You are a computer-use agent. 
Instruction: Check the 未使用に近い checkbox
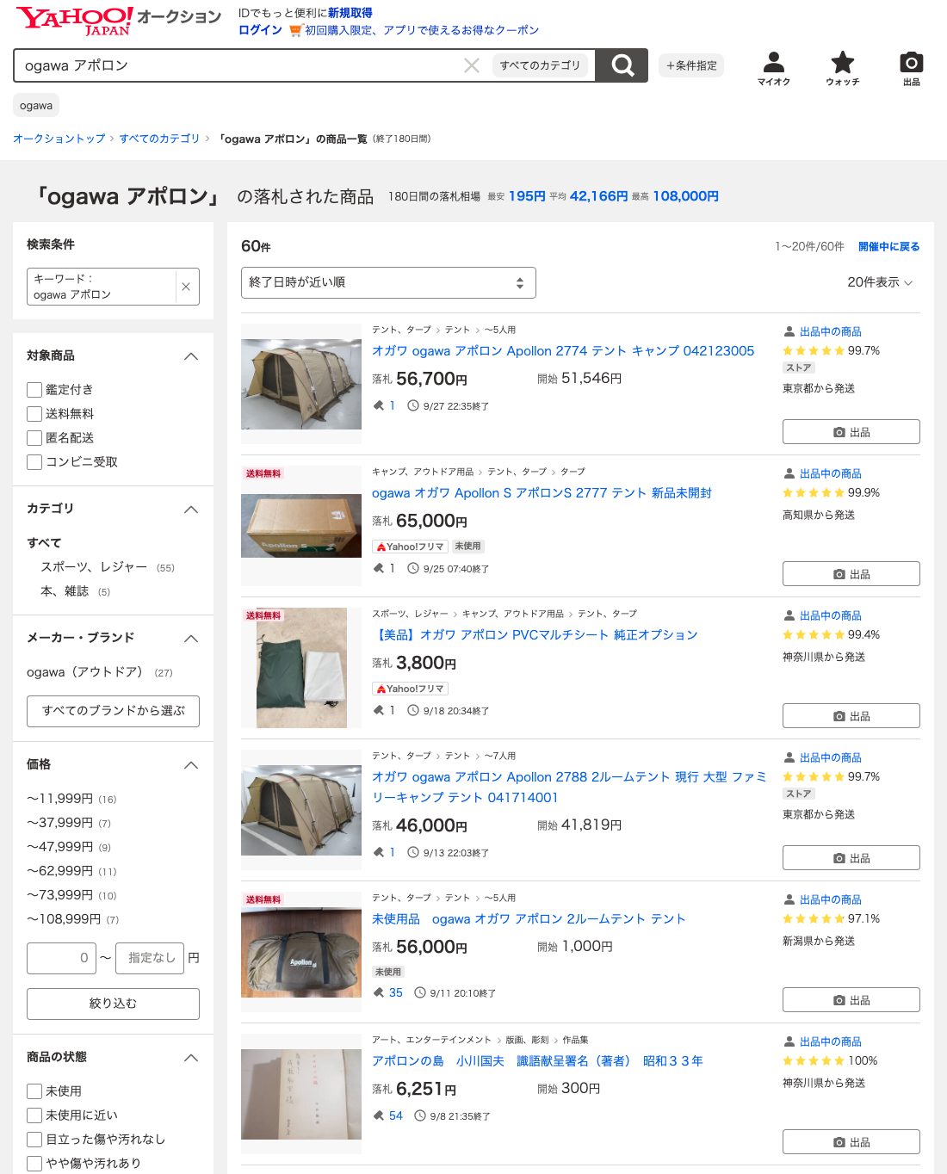tap(34, 1115)
